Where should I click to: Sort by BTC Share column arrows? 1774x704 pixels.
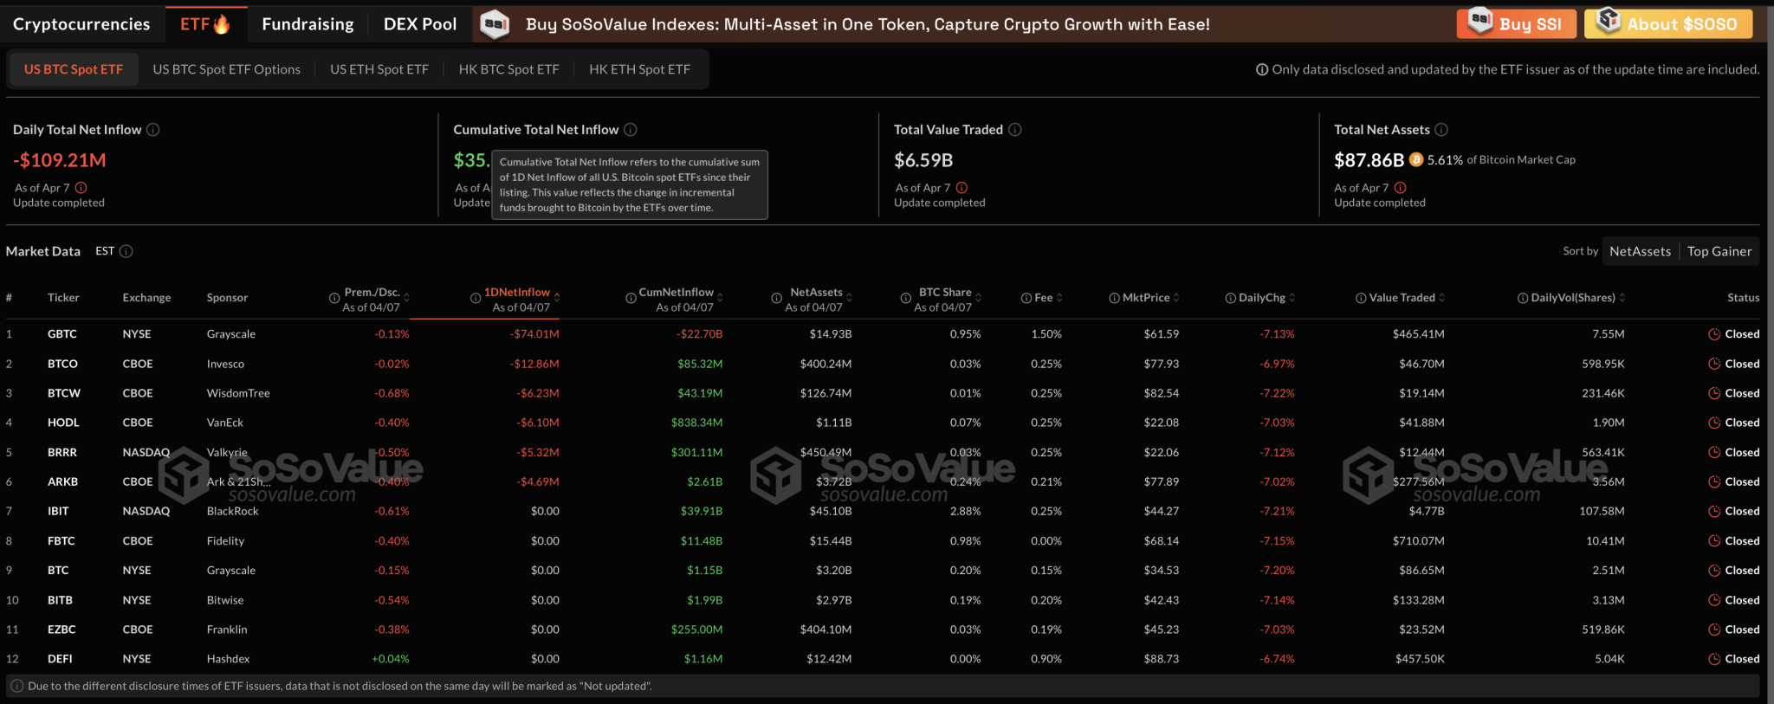(978, 298)
